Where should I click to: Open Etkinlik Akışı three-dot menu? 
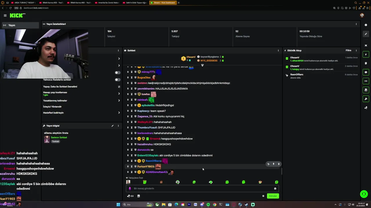click(356, 51)
